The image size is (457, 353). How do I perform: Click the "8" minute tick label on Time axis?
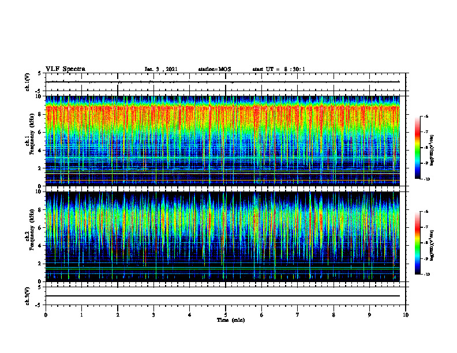[x=334, y=315]
